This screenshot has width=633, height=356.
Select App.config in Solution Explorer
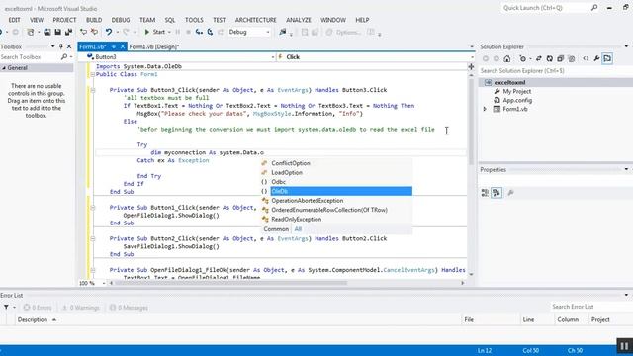[517, 100]
